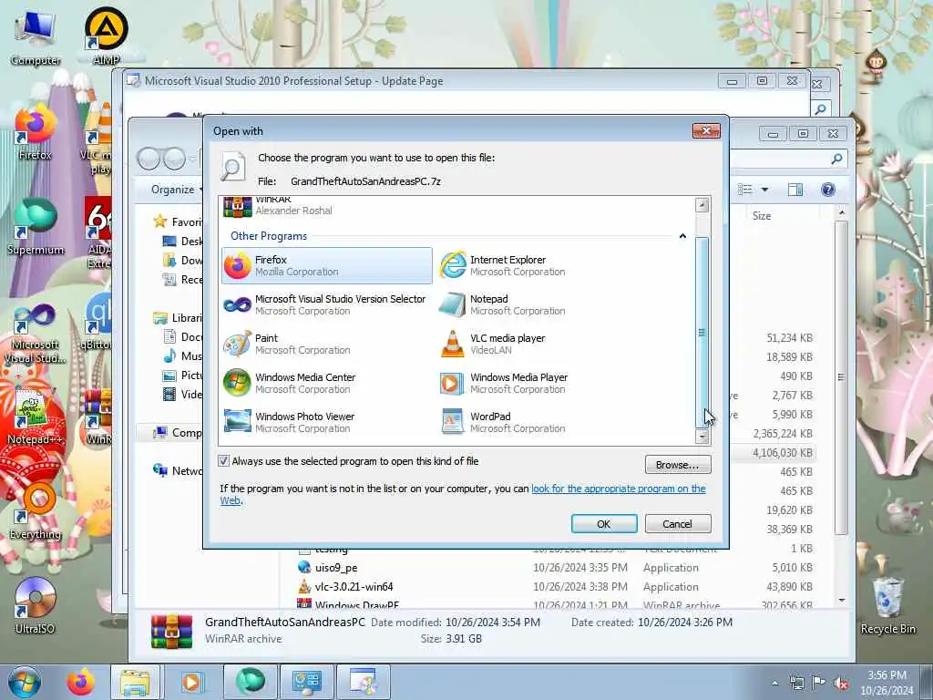Click Explorer search box magnifier
The width and height of the screenshot is (933, 700).
(x=836, y=159)
